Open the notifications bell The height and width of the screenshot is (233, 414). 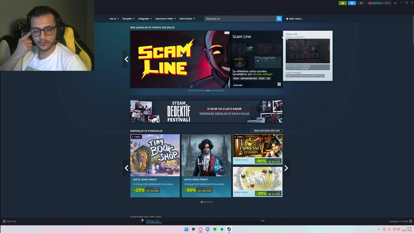361,3
